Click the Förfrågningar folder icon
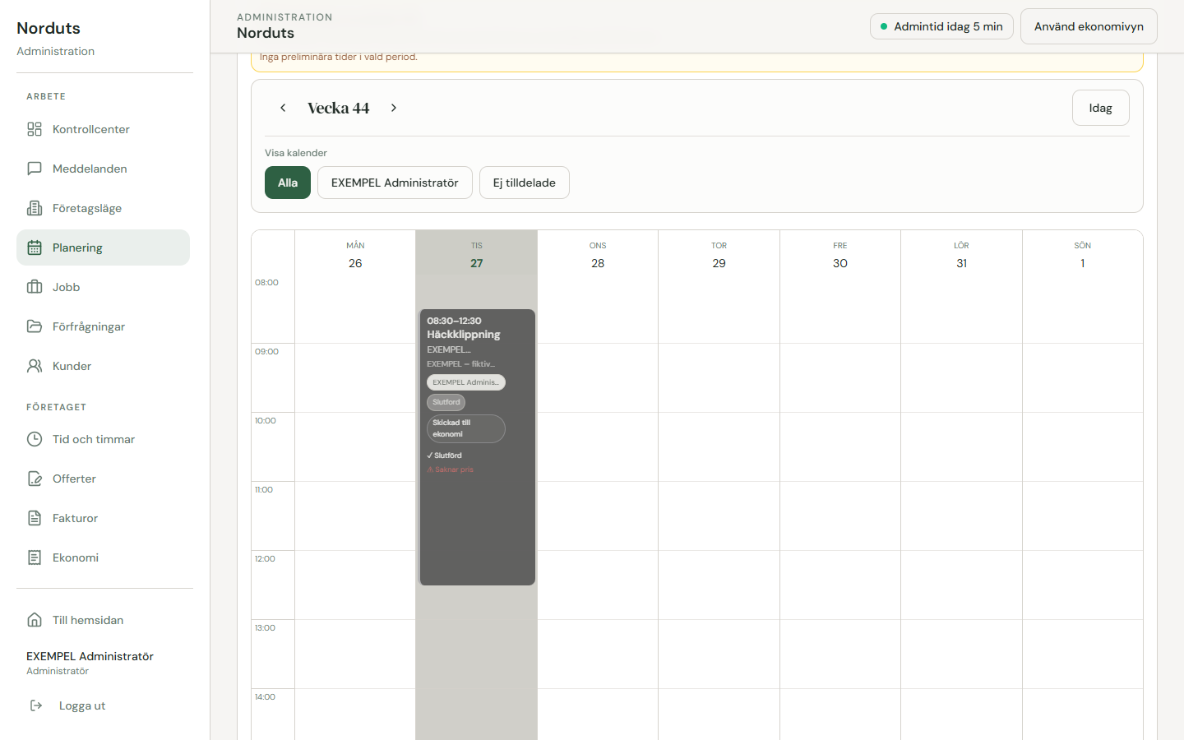 pos(35,326)
